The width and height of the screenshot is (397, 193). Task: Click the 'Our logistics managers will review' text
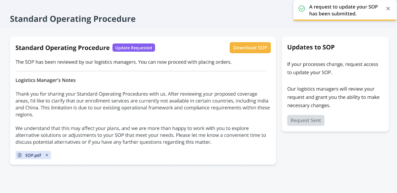click(x=333, y=97)
